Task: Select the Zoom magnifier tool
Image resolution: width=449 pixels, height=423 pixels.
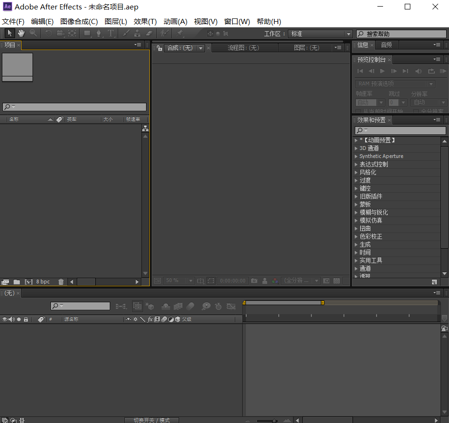Action: pyautogui.click(x=33, y=33)
